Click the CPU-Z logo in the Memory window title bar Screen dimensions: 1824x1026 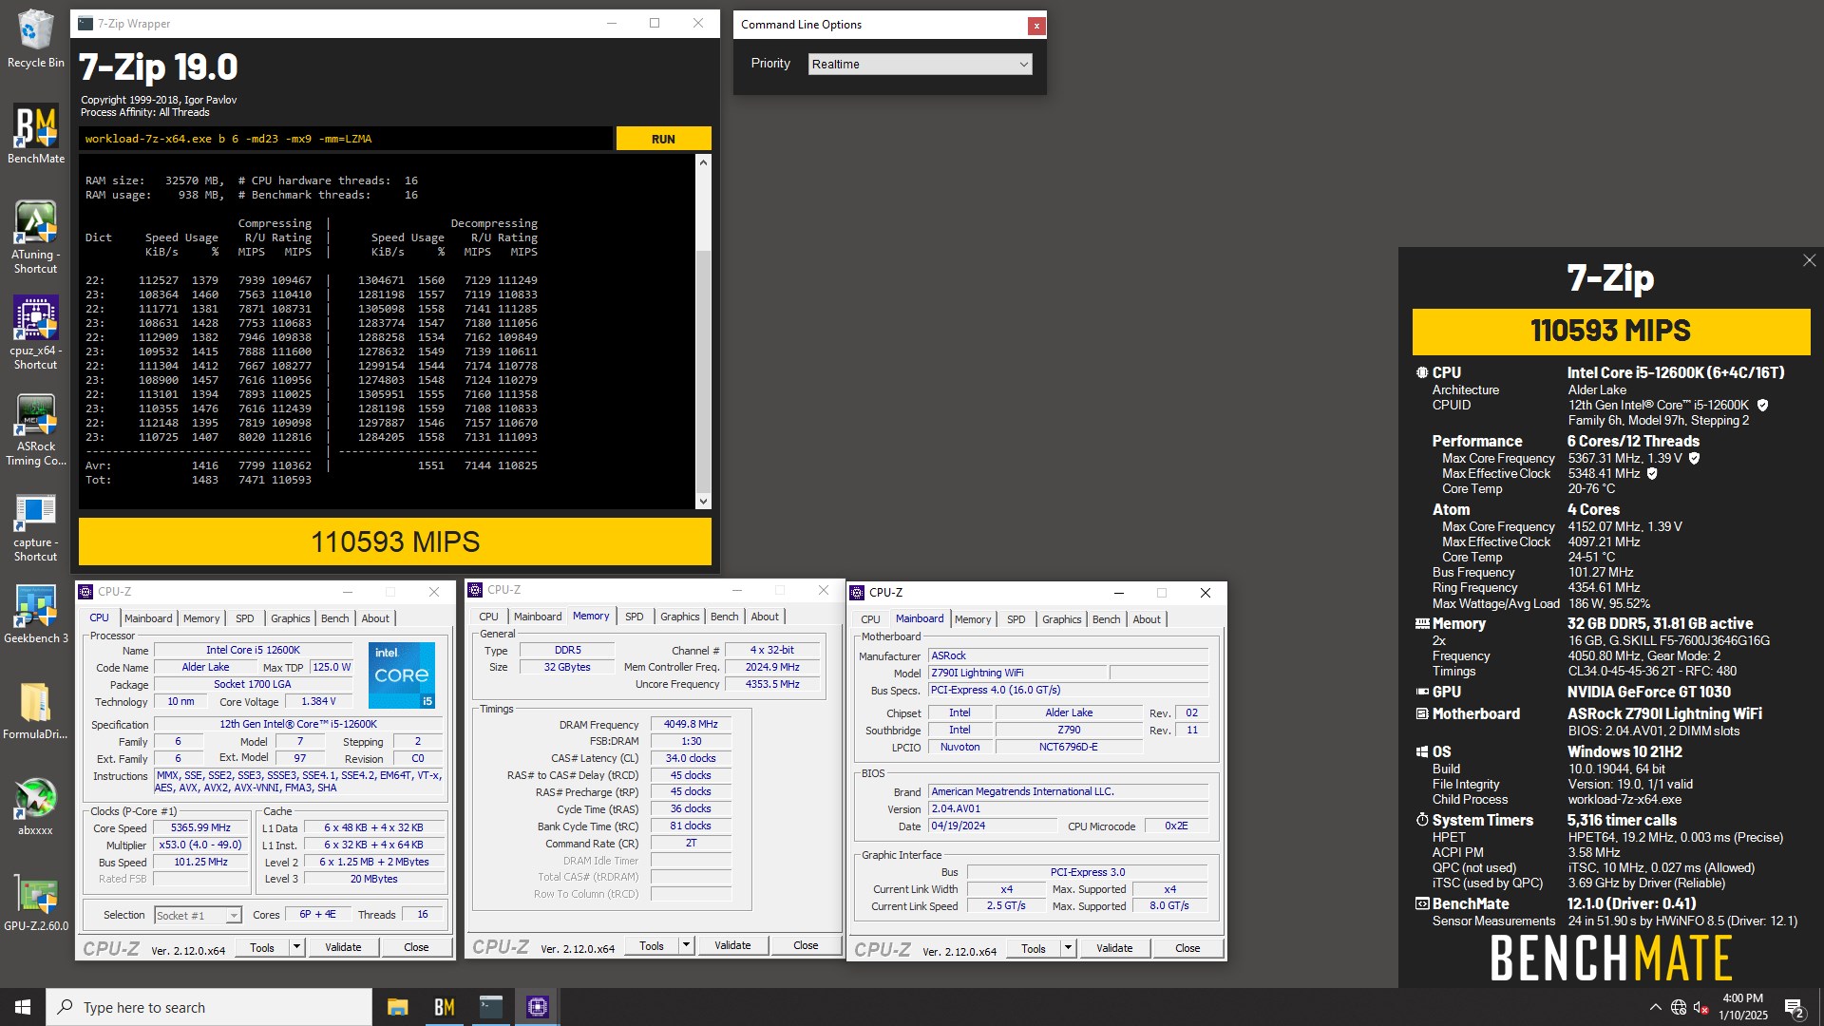(474, 590)
